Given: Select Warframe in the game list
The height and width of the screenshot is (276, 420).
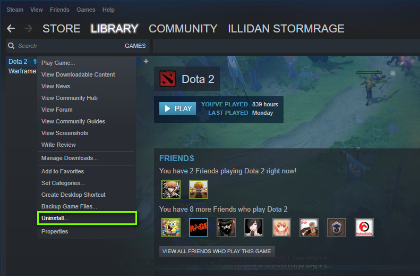Looking at the screenshot, I should tap(22, 71).
